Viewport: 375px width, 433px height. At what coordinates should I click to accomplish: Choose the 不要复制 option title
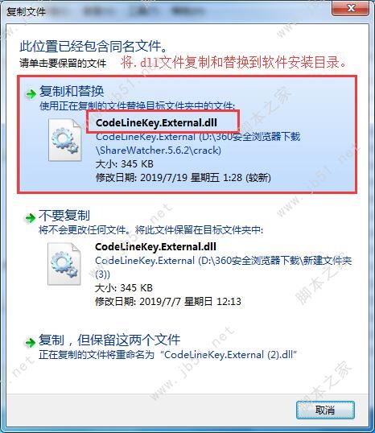pos(64,216)
